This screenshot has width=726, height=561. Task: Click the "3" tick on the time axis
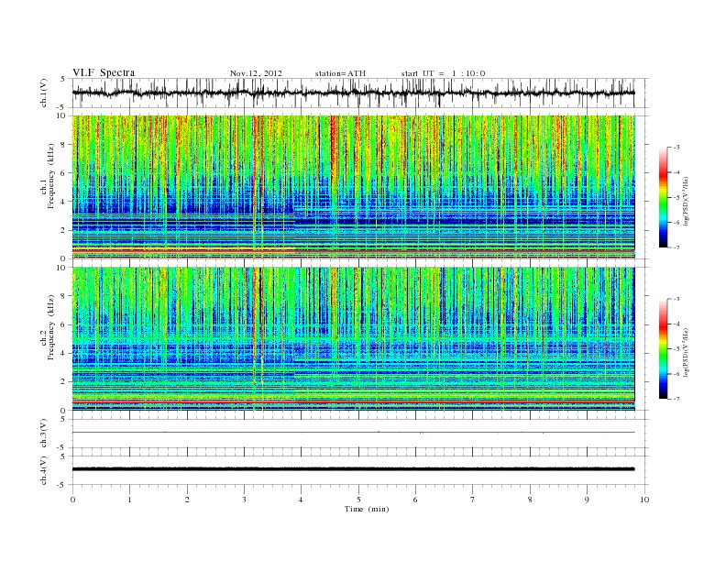(x=245, y=500)
